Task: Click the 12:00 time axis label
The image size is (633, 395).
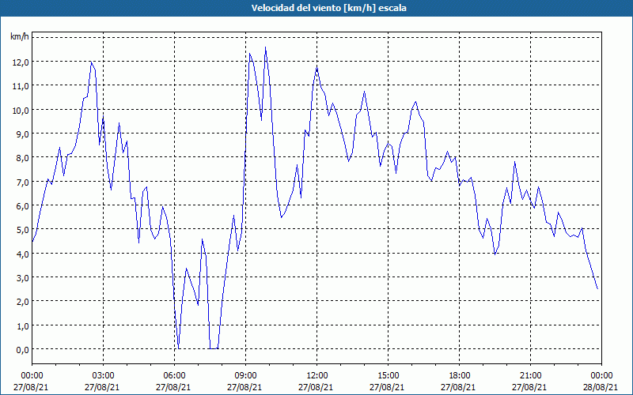Action: 317,376
